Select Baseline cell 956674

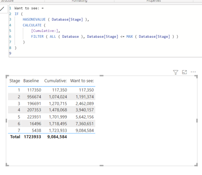[34, 97]
